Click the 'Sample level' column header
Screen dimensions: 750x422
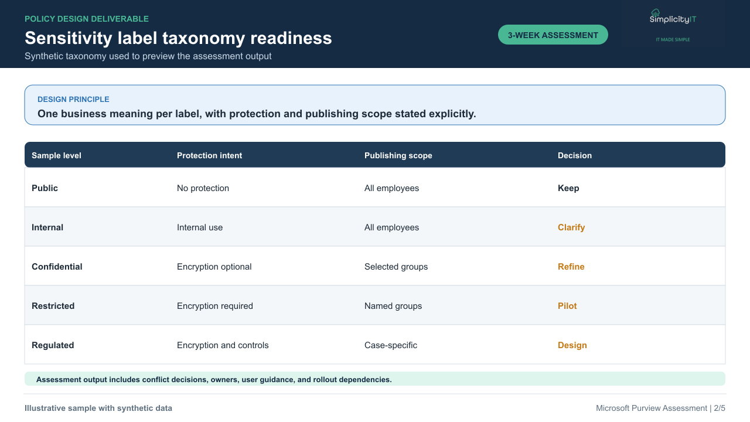[56, 155]
